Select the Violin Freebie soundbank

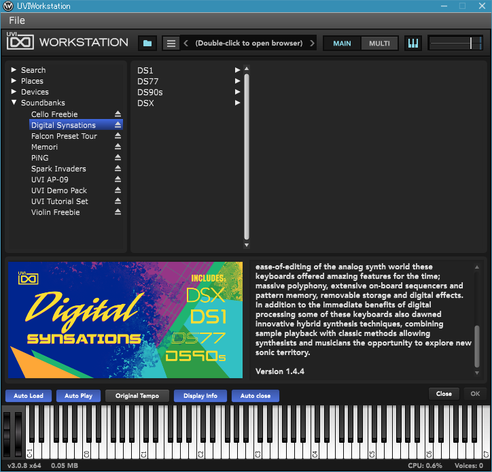coord(55,212)
